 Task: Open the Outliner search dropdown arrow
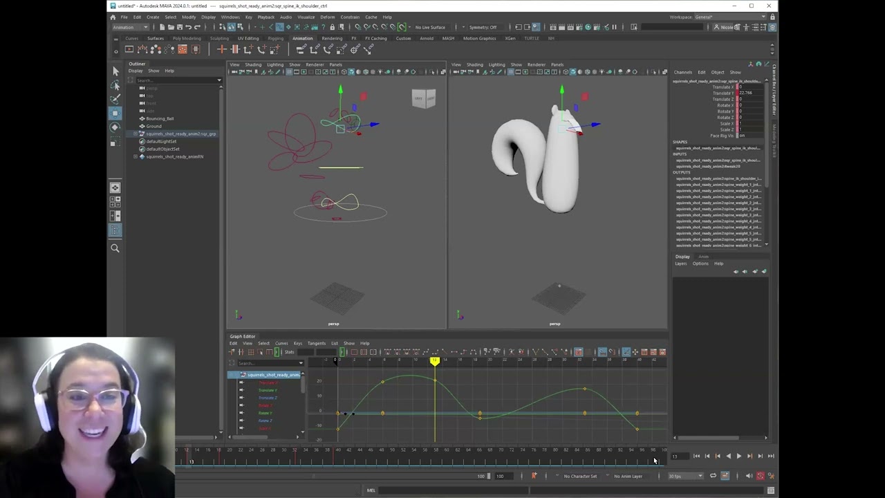[x=219, y=80]
